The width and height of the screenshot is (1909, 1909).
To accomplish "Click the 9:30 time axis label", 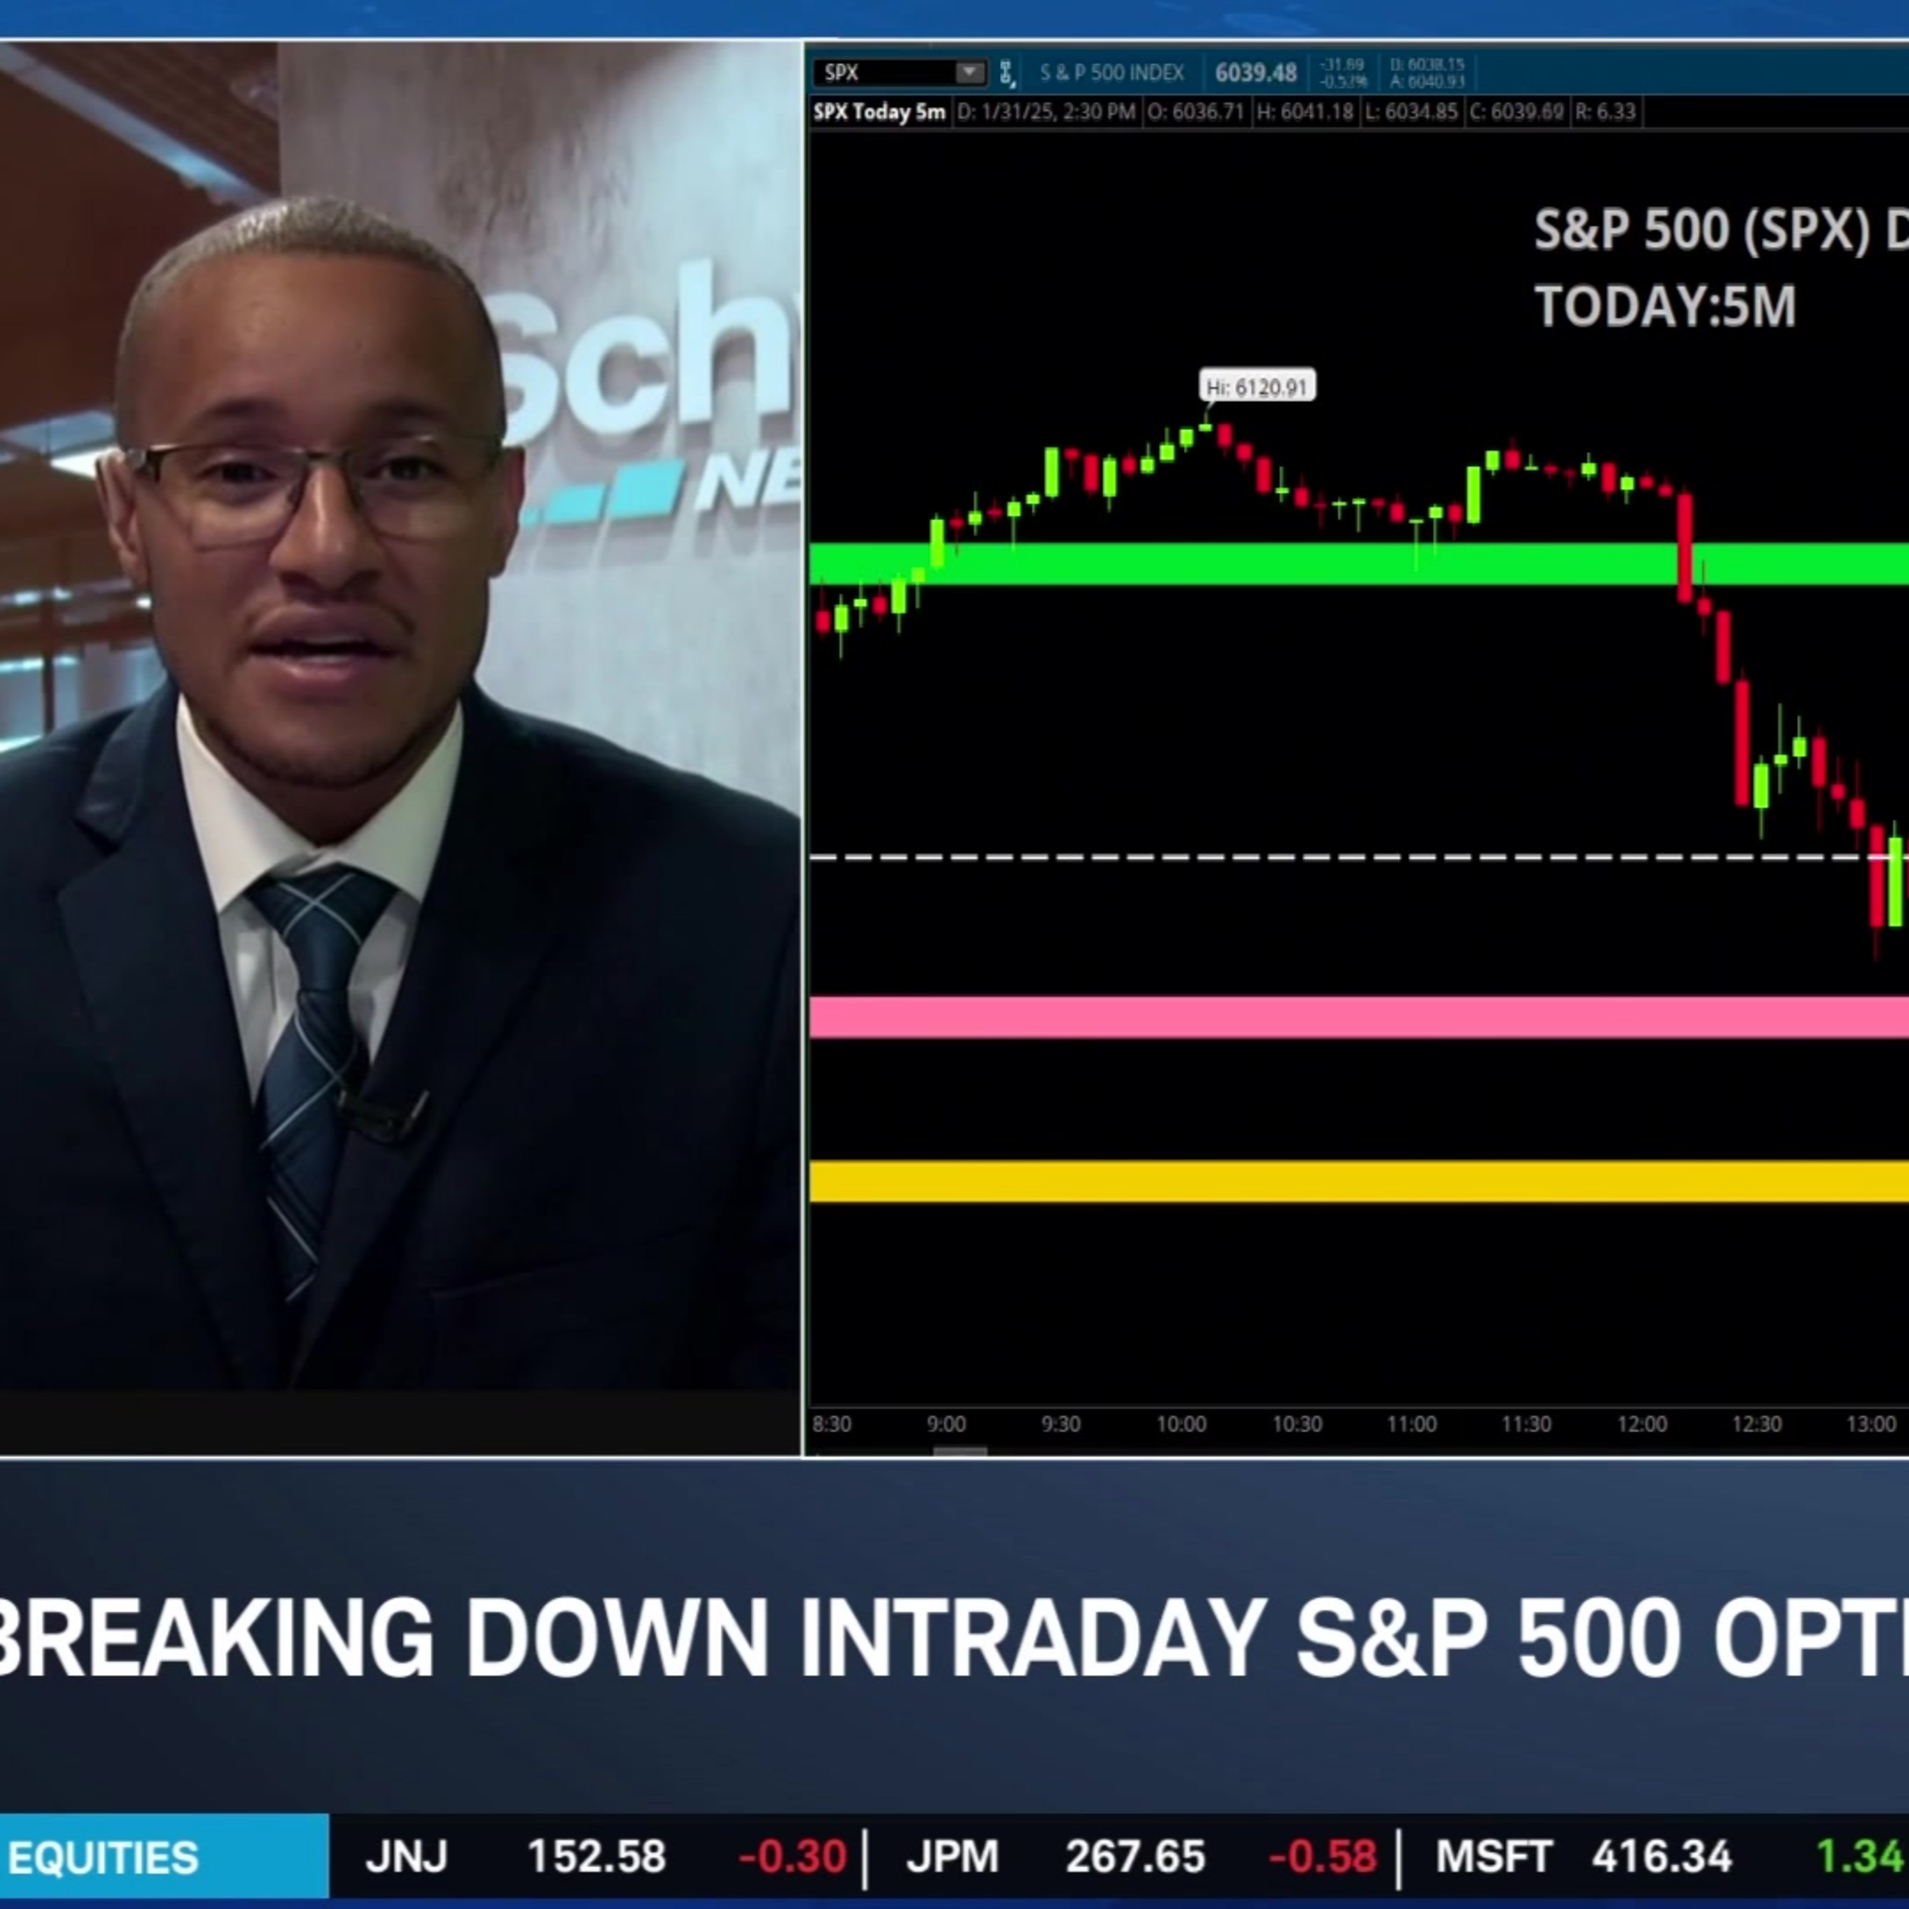I will click(x=1060, y=1424).
